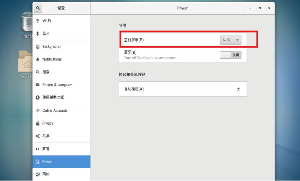Select 蓝牙 in the settings sidebar

click(x=61, y=34)
